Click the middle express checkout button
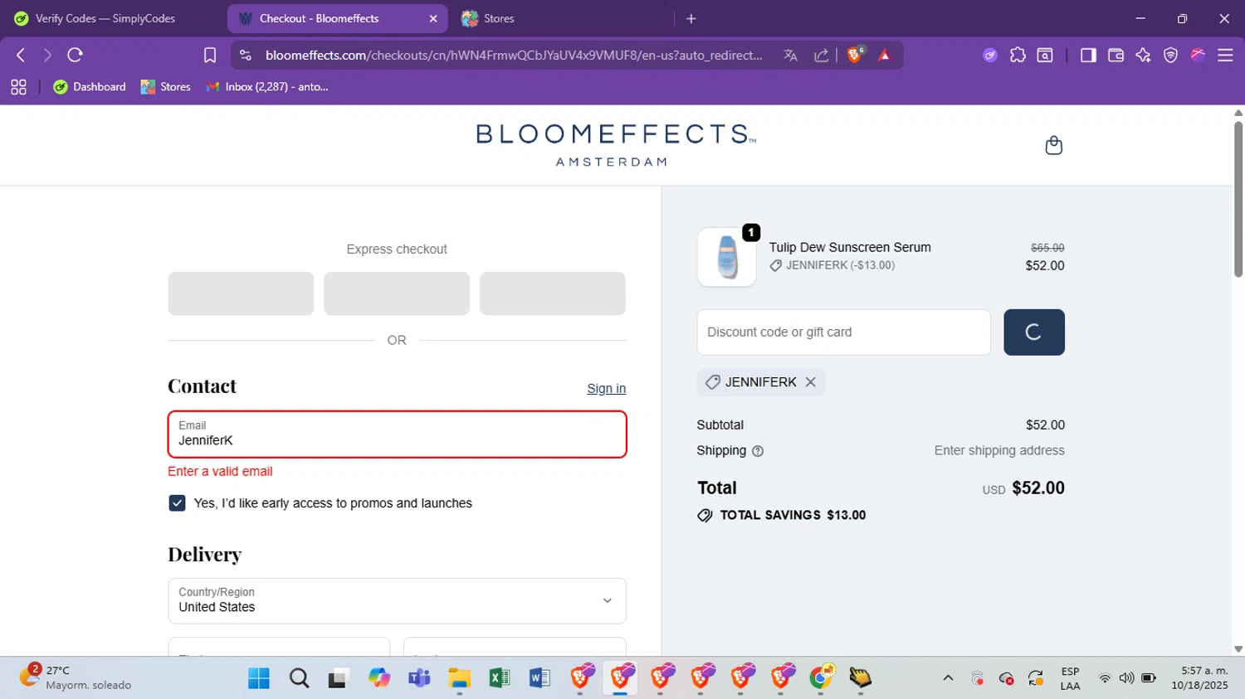This screenshot has height=699, width=1245. (x=397, y=294)
